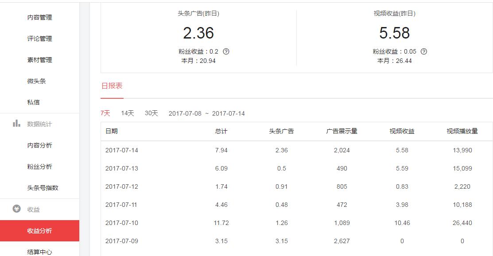Viewport: 493px width, 256px height.
Task: View 内容分析 statistics
Action: [x=40, y=145]
